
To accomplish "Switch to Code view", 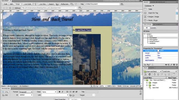I will click(5, 4).
